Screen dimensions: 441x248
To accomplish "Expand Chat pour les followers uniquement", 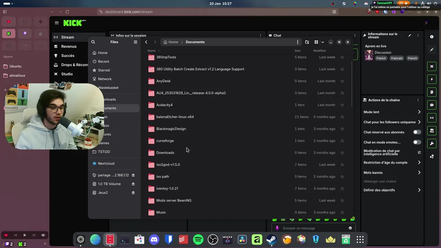I will click(x=419, y=122).
